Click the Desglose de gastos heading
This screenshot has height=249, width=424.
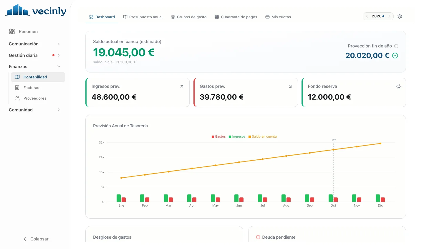[x=112, y=237]
